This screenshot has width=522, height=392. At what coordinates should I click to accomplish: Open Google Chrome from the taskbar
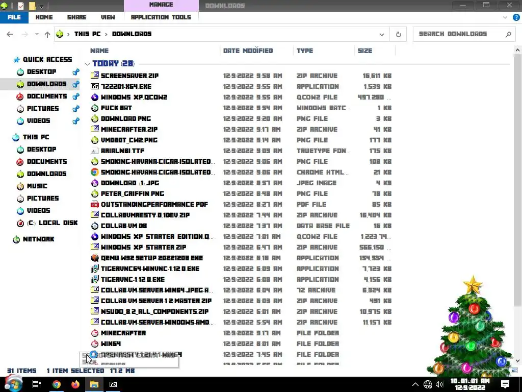pyautogui.click(x=57, y=384)
